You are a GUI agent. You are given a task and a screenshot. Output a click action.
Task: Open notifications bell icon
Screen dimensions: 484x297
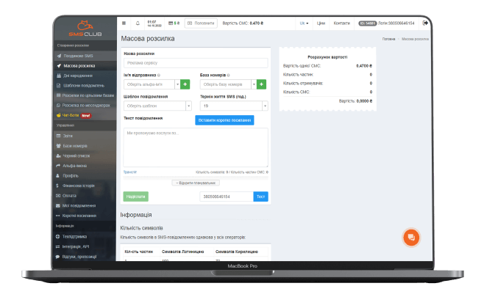138,23
